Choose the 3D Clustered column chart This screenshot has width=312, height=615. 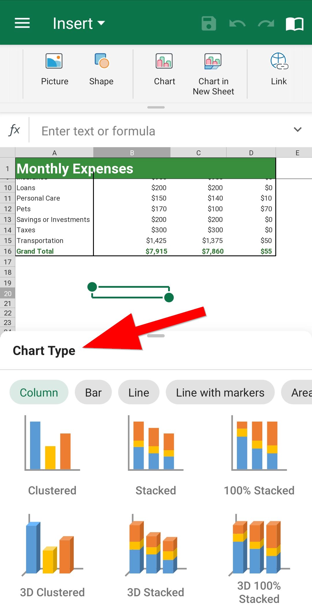(x=52, y=556)
